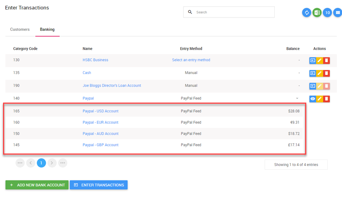The height and width of the screenshot is (201, 342).
Task: View Paypal account with eye icon
Action: click(x=313, y=99)
